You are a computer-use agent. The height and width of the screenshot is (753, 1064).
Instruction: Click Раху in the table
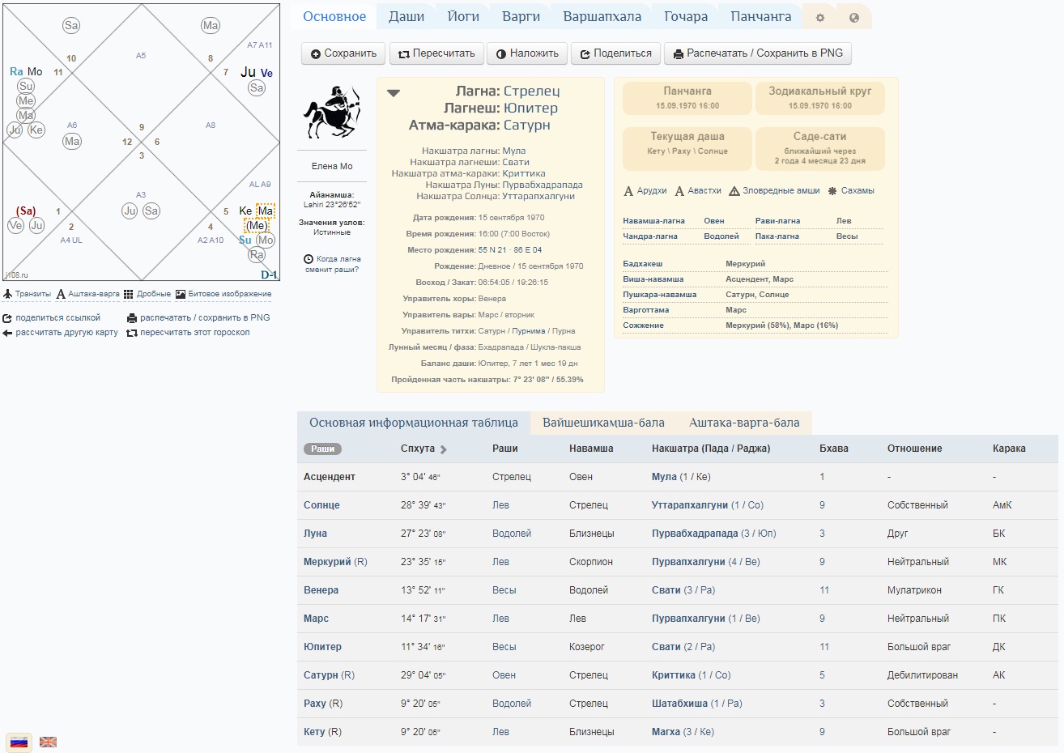(x=315, y=704)
